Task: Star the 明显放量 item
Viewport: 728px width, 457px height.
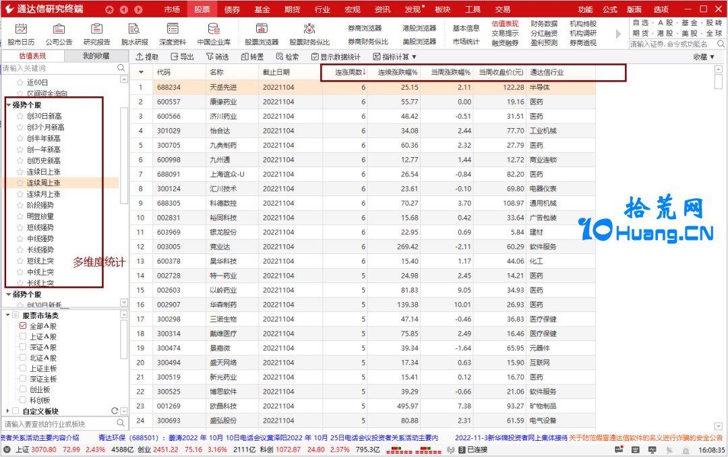Action: pyautogui.click(x=20, y=216)
